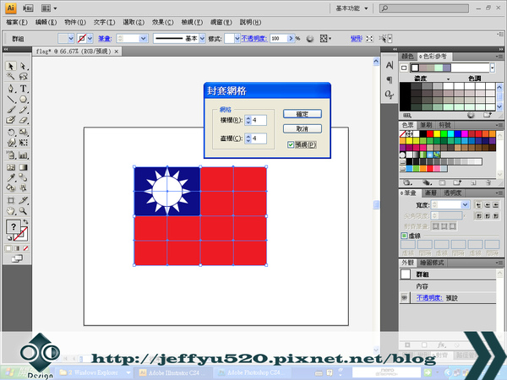Open the 視窗(W) menu
Image resolution: width=507 pixels, height=380 pixels.
click(221, 22)
